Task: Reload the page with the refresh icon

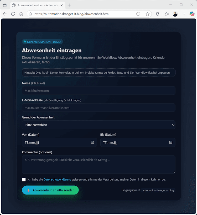Action: tap(13, 14)
